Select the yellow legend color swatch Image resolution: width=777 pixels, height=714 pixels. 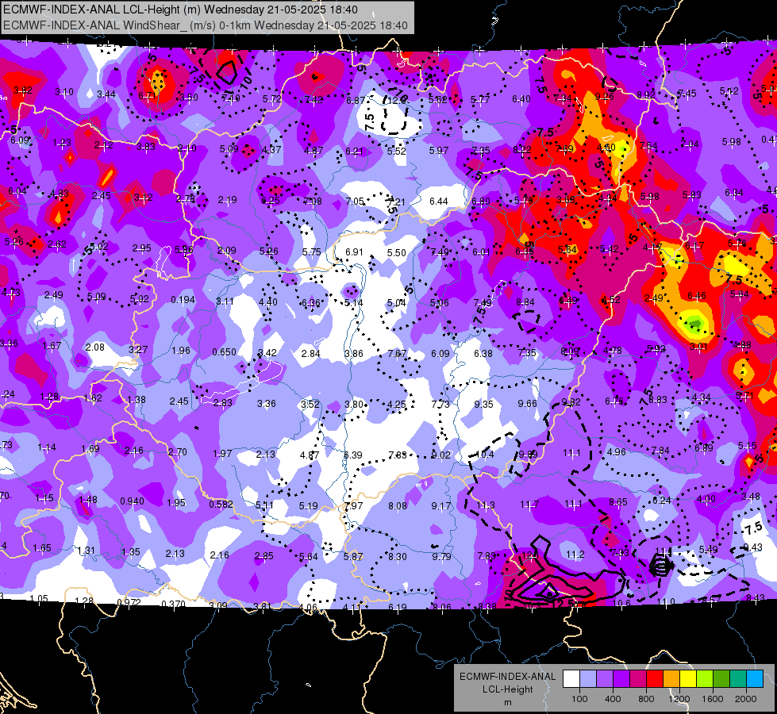point(688,679)
